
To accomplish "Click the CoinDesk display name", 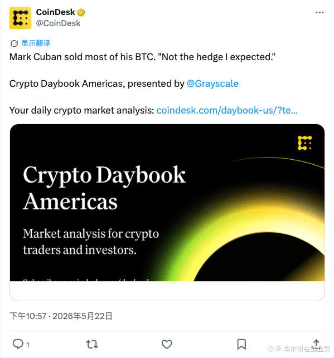I will point(56,12).
